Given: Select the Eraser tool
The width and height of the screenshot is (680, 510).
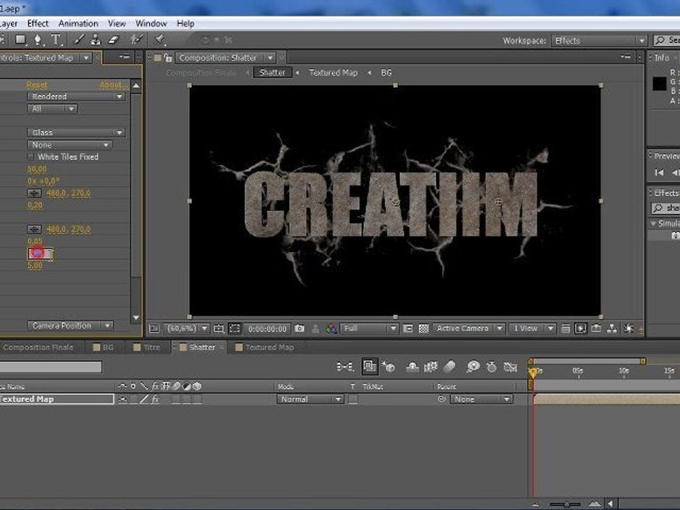Looking at the screenshot, I should point(113,40).
